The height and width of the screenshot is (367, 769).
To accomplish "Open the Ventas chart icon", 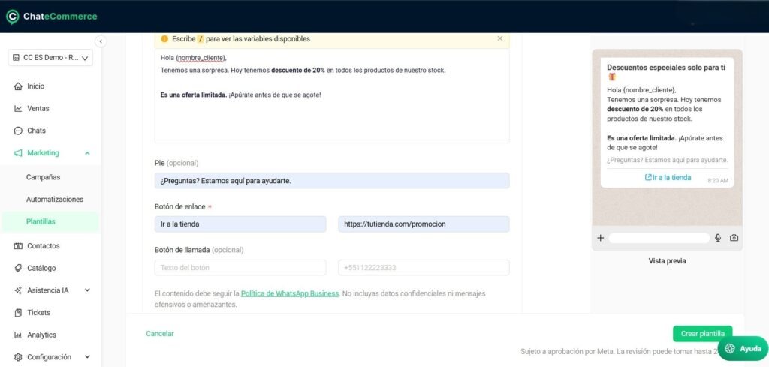I will 18,108.
